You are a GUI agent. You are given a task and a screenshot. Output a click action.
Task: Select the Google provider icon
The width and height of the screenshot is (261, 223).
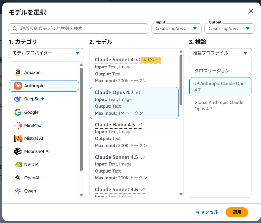click(x=18, y=112)
